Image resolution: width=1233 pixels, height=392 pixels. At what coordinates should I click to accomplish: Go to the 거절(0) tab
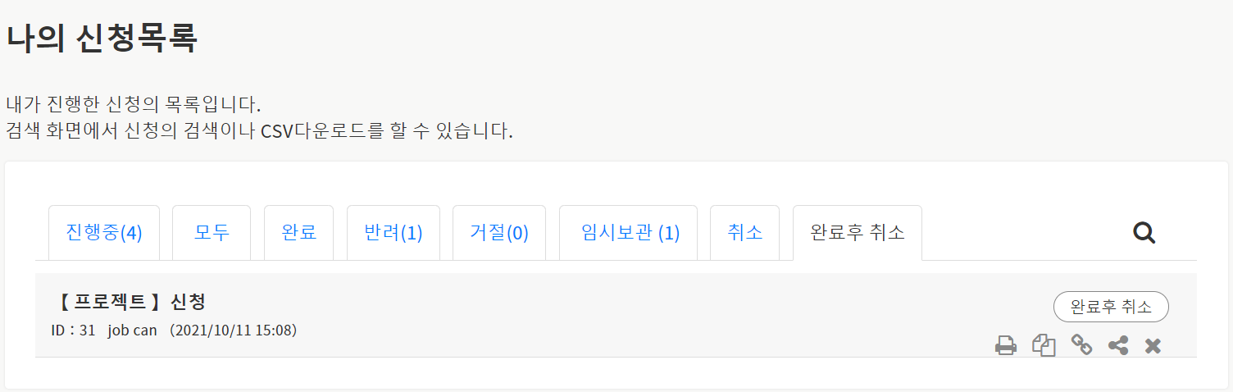(499, 233)
